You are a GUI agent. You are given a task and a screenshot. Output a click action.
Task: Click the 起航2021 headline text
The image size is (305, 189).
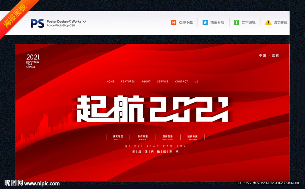click(152, 109)
